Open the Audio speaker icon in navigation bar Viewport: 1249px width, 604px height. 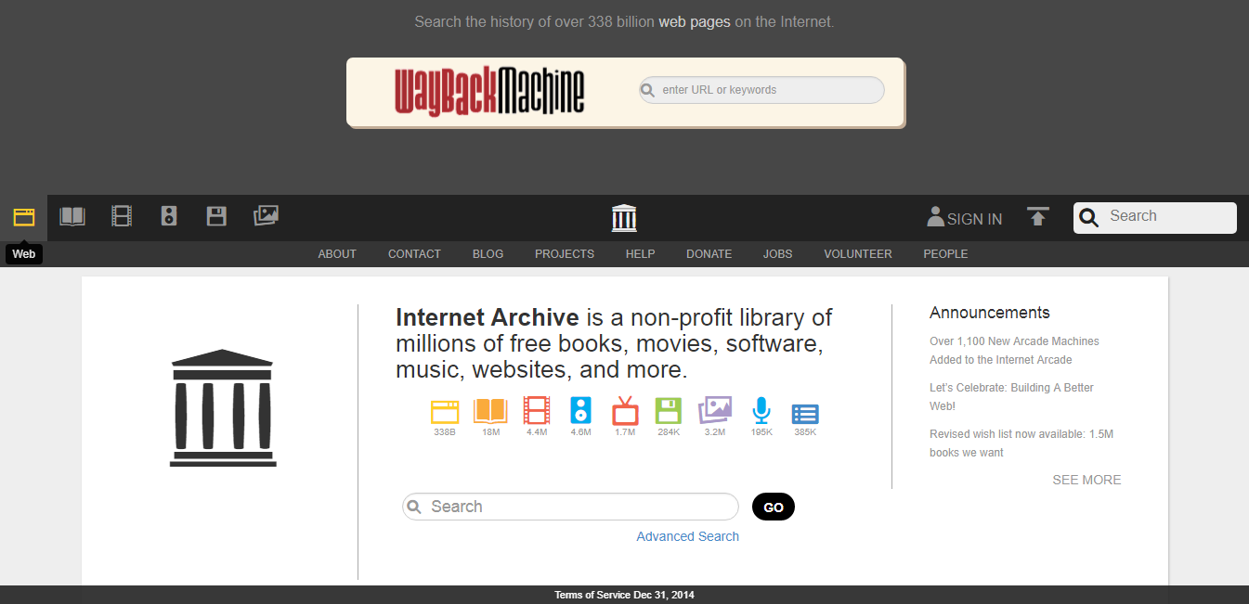[x=168, y=216]
